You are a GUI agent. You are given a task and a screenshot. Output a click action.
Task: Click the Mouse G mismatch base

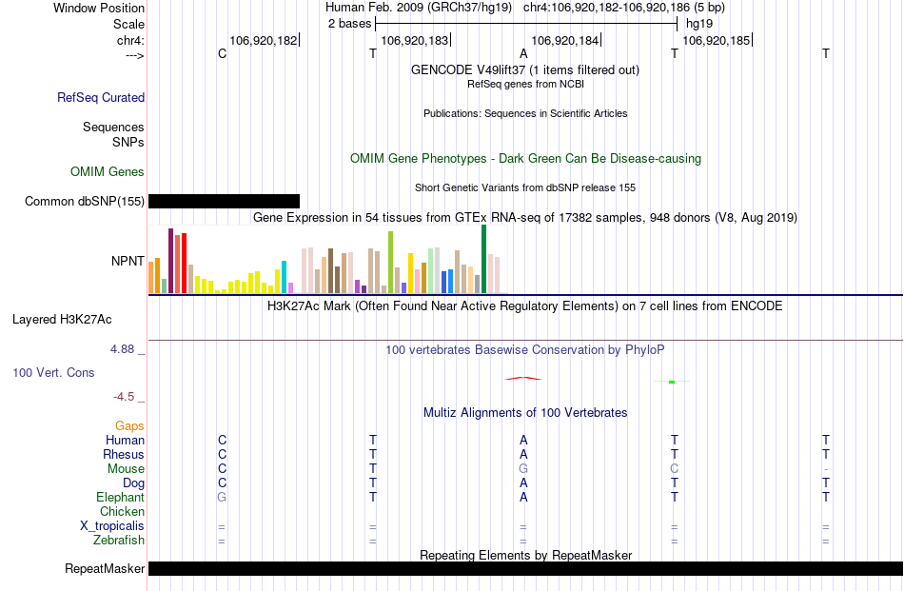[x=523, y=469]
